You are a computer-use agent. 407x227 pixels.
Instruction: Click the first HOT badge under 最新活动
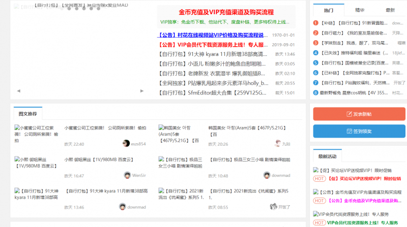point(319,179)
